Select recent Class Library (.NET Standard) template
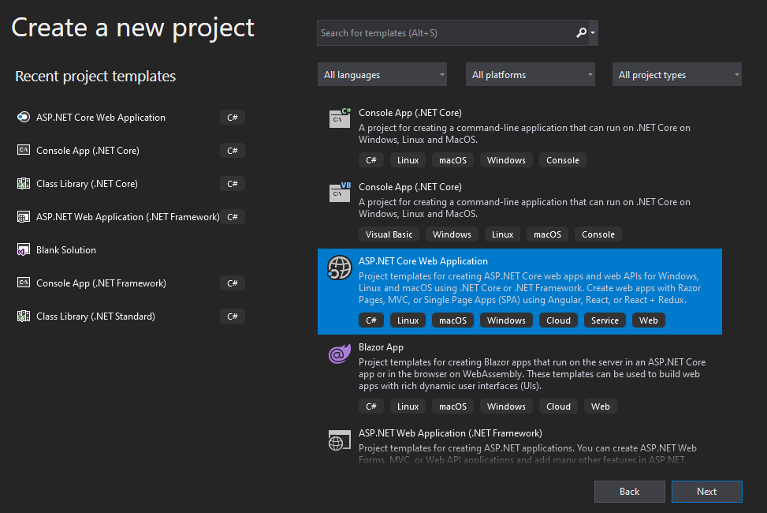Image resolution: width=767 pixels, height=513 pixels. (95, 316)
